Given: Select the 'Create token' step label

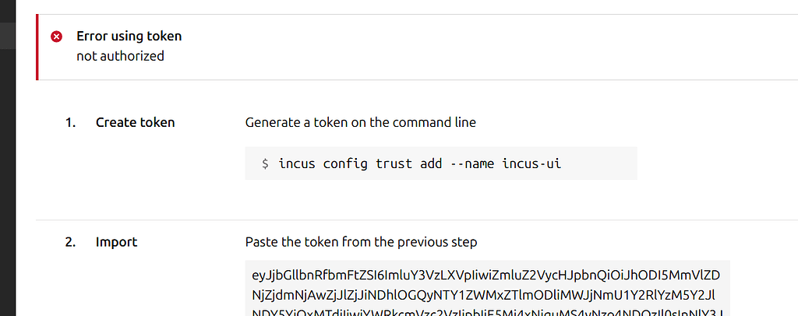Looking at the screenshot, I should click(x=135, y=122).
